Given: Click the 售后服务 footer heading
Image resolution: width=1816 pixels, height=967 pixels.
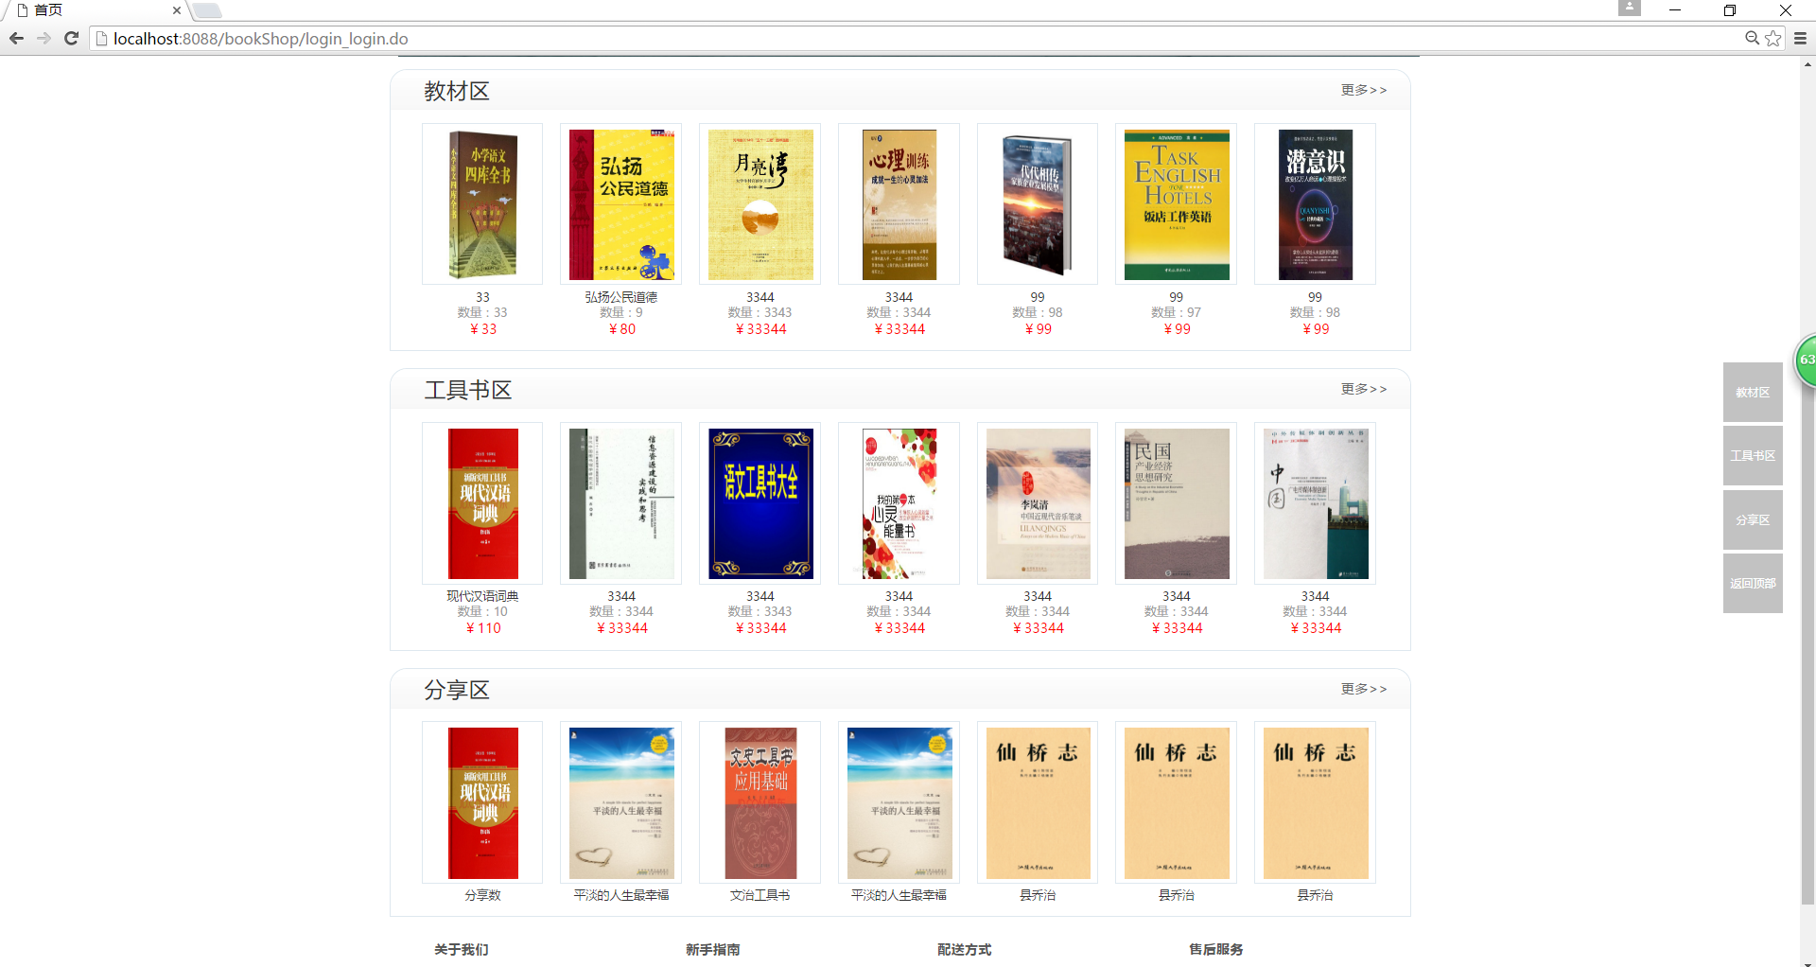Looking at the screenshot, I should pos(1216,949).
